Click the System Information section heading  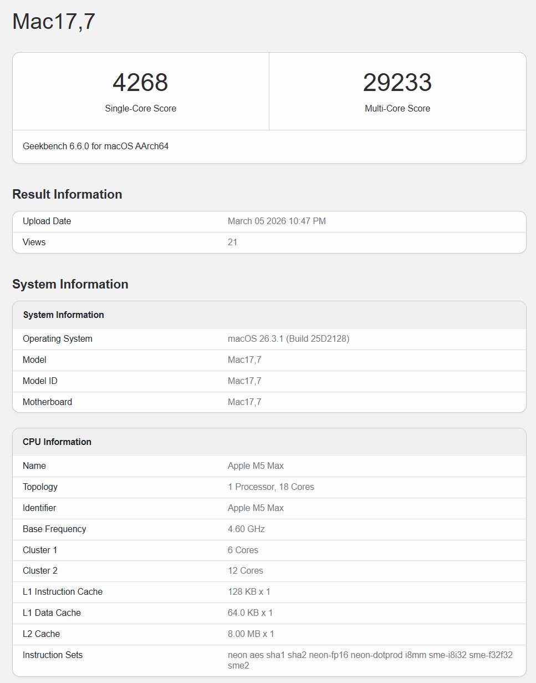[69, 284]
